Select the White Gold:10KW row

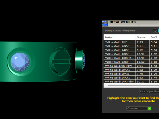click(131, 74)
